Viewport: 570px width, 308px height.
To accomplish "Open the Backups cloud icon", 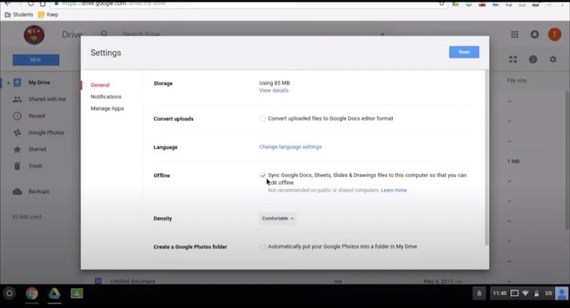I will [x=17, y=191].
